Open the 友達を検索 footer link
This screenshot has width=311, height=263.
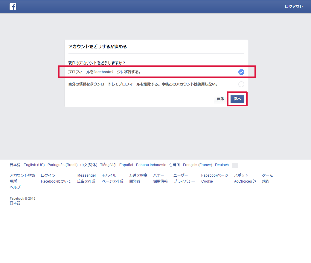pos(138,175)
